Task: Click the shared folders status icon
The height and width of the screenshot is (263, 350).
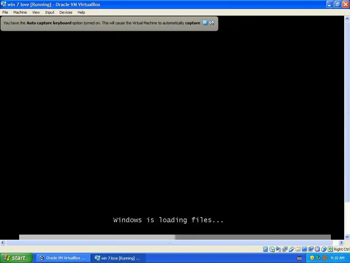Action: 298,249
